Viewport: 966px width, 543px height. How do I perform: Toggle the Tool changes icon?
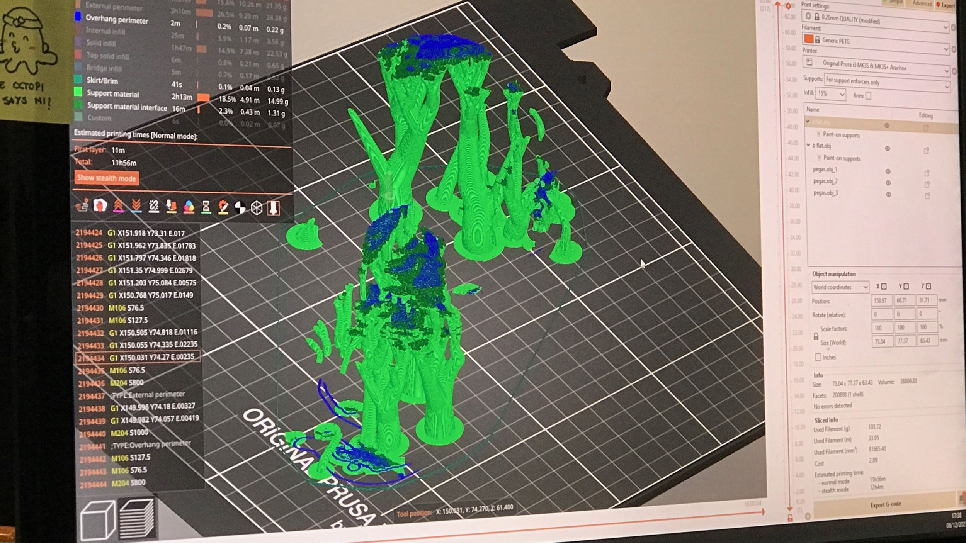[171, 207]
